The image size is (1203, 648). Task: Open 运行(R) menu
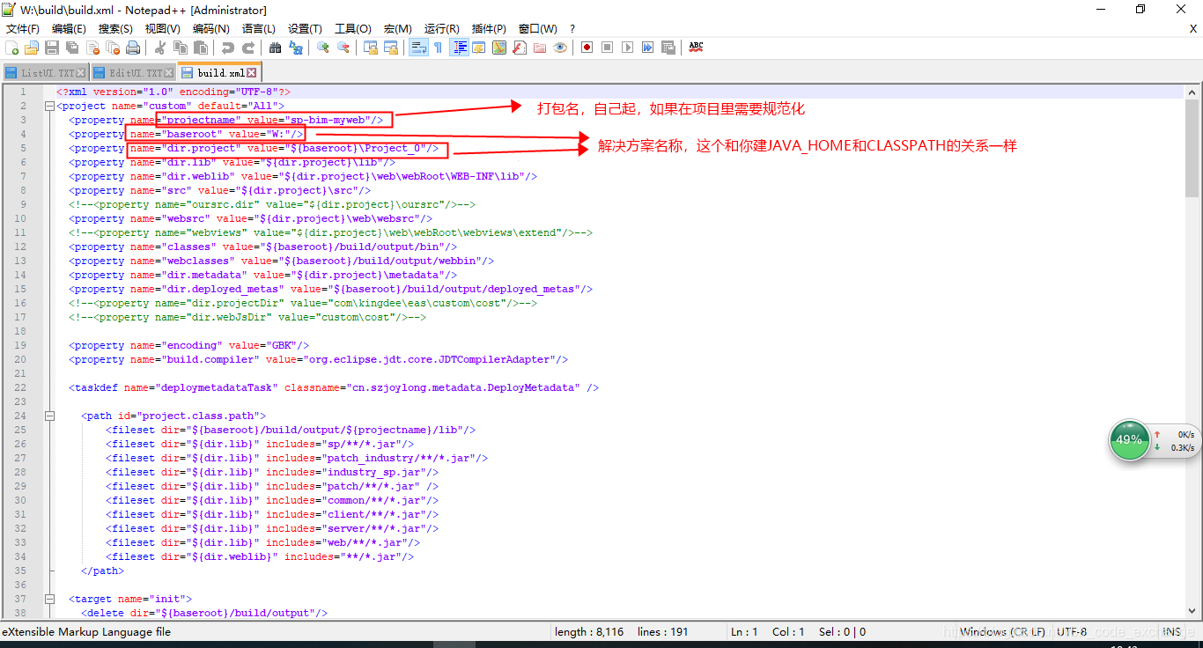[442, 29]
